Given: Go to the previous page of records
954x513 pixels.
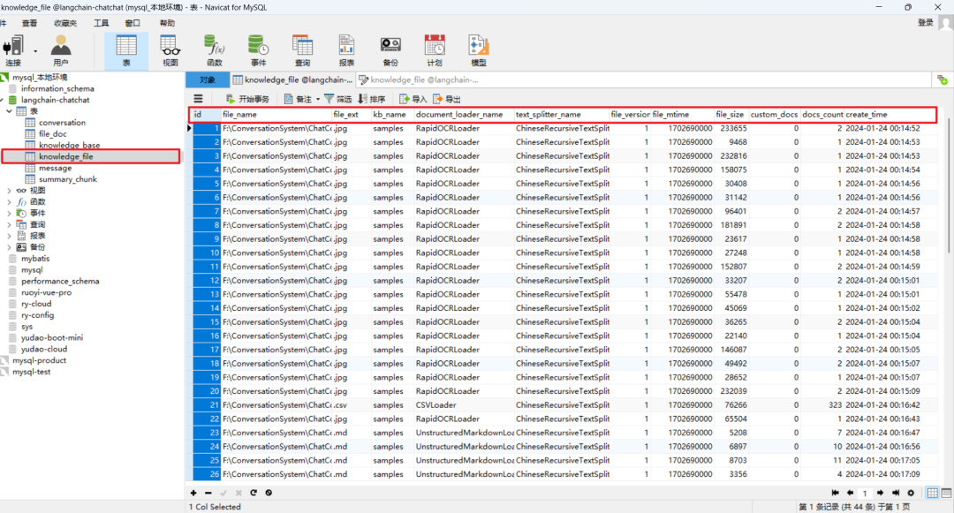Looking at the screenshot, I should (850, 493).
